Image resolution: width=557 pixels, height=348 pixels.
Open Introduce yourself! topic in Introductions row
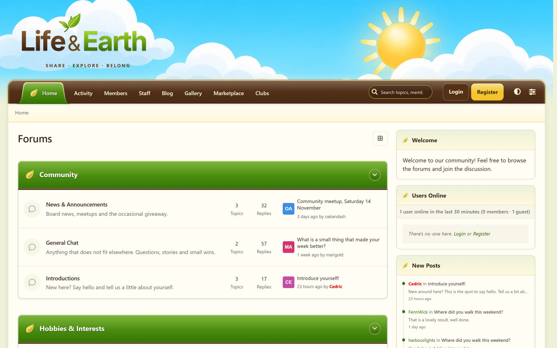coord(318,278)
